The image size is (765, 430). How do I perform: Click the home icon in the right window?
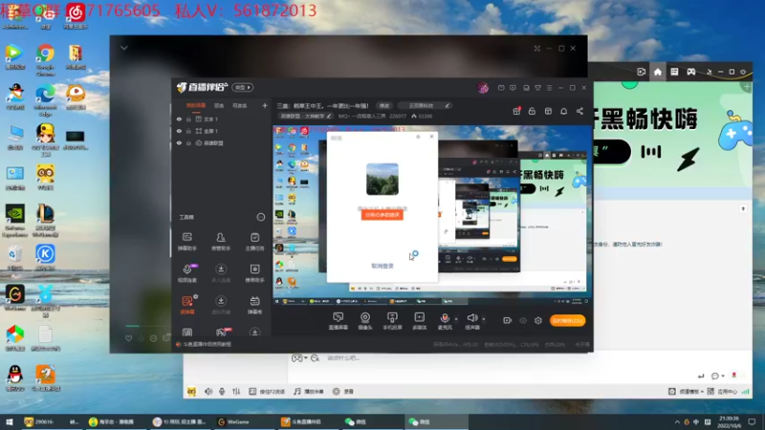tap(658, 72)
